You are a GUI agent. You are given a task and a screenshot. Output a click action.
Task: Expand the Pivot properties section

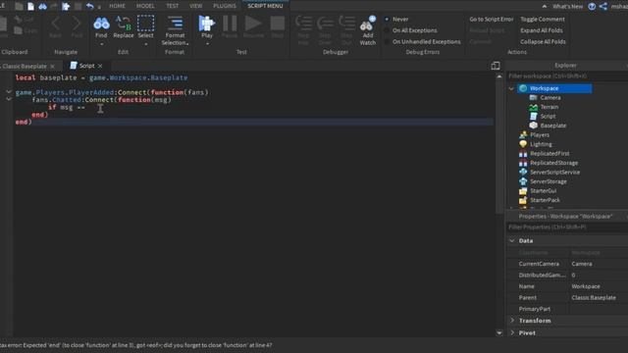(x=512, y=332)
